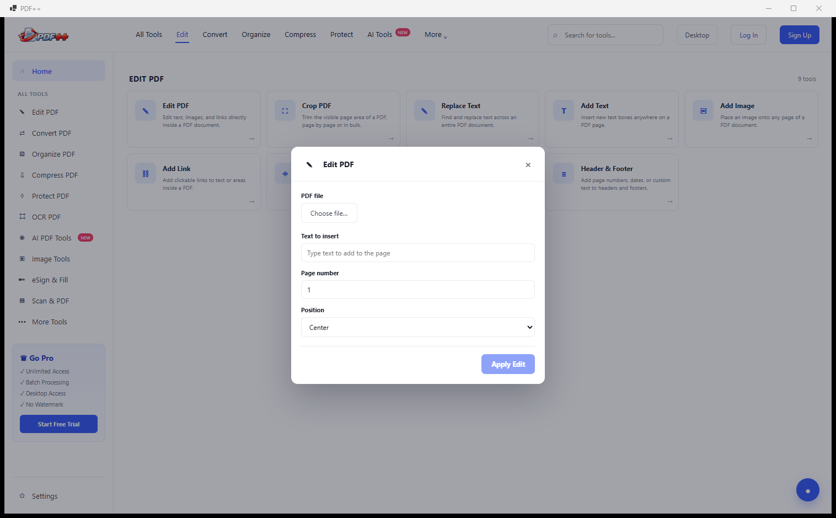836x518 pixels.
Task: Click the Page number field
Action: click(417, 290)
